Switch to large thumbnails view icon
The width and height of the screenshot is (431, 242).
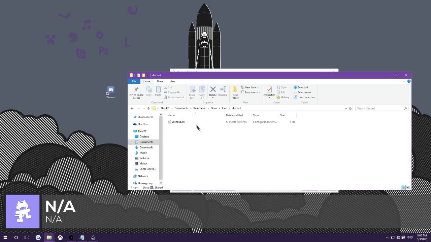point(408,187)
